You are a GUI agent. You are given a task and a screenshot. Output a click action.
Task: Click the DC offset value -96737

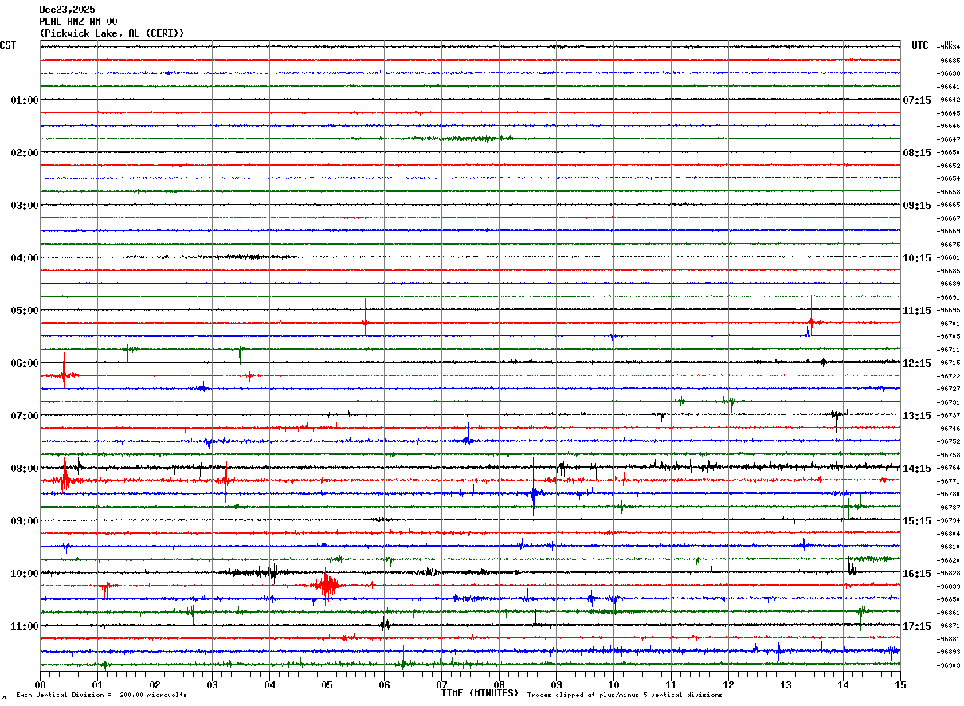pos(949,416)
